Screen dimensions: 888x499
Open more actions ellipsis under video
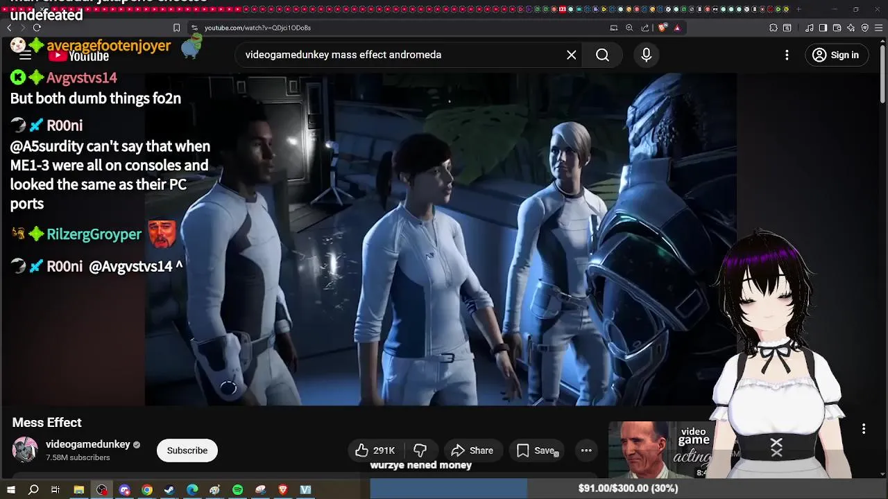tap(586, 450)
